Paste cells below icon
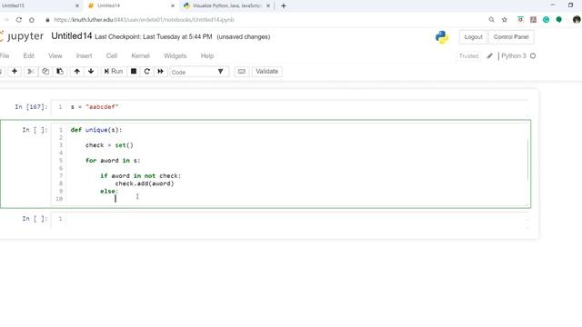Screen dimensions: 582x327 (x=60, y=71)
